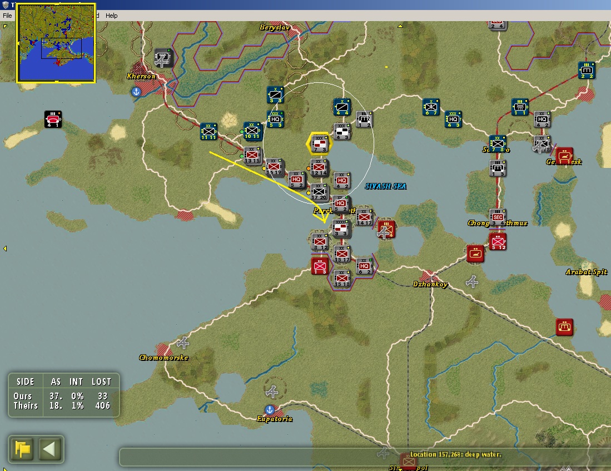Select the SEC 3-4 security unit
The width and height of the screenshot is (611, 471).
(498, 217)
